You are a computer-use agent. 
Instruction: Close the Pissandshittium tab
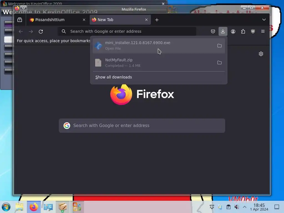[84, 20]
